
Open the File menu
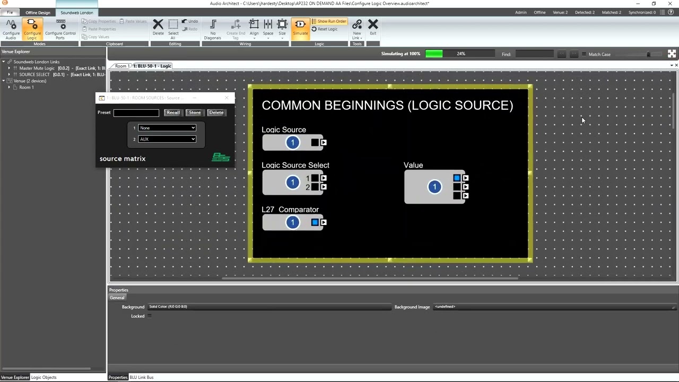tap(10, 12)
